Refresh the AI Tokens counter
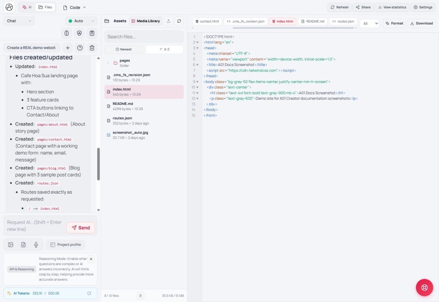 [89, 293]
